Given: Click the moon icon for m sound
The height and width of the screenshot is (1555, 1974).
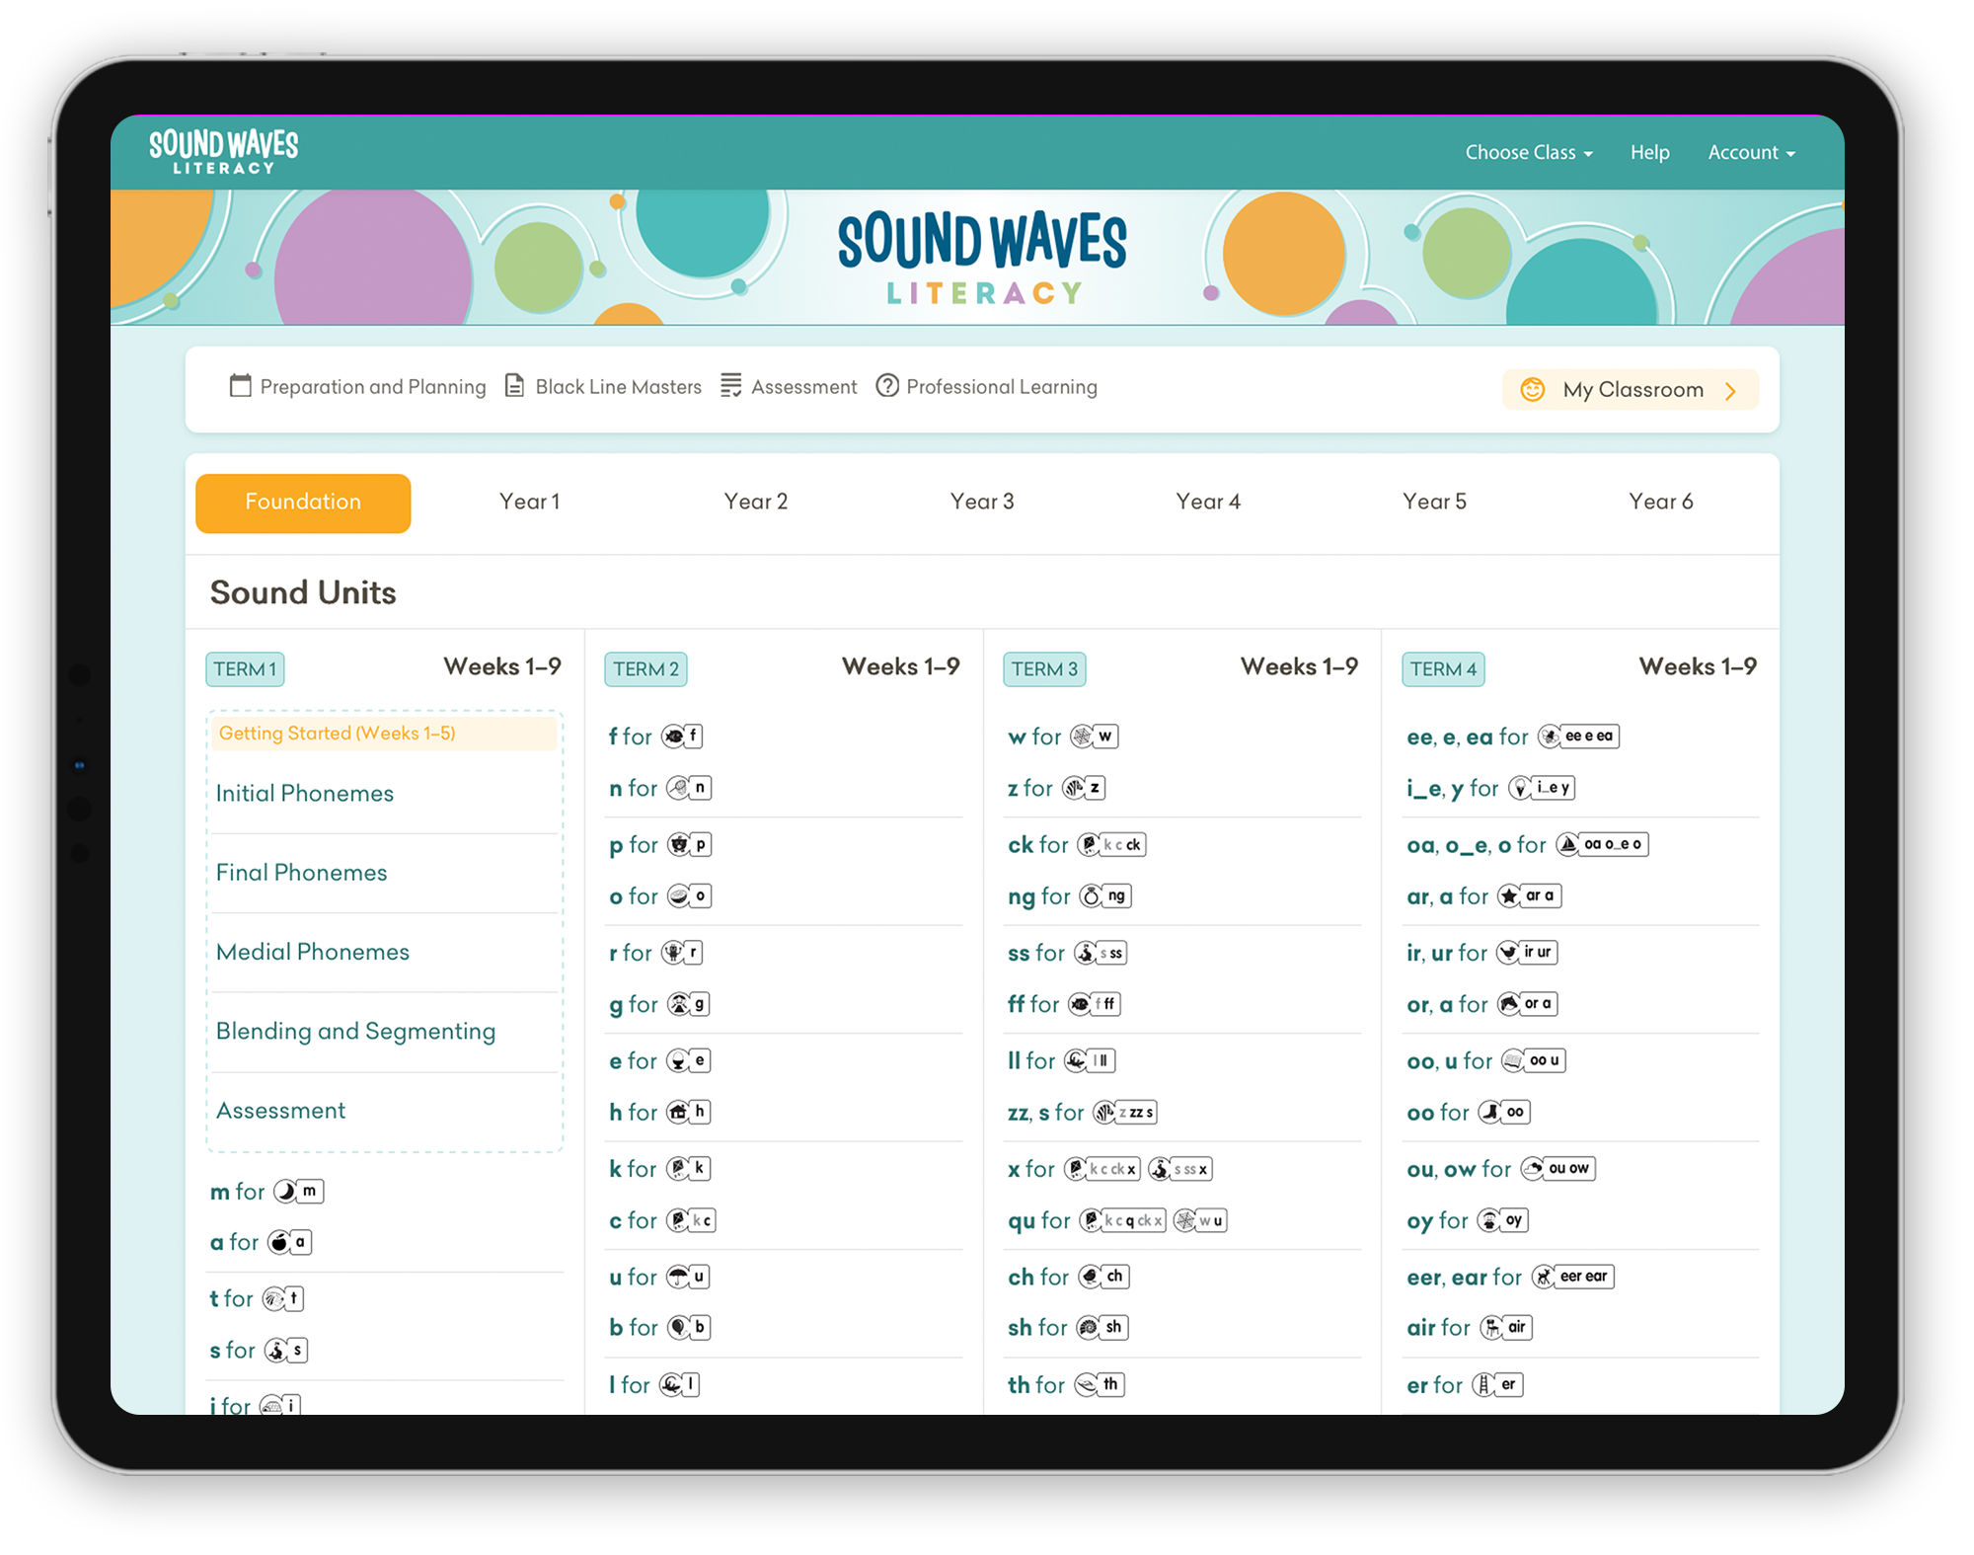Looking at the screenshot, I should pos(285,1192).
